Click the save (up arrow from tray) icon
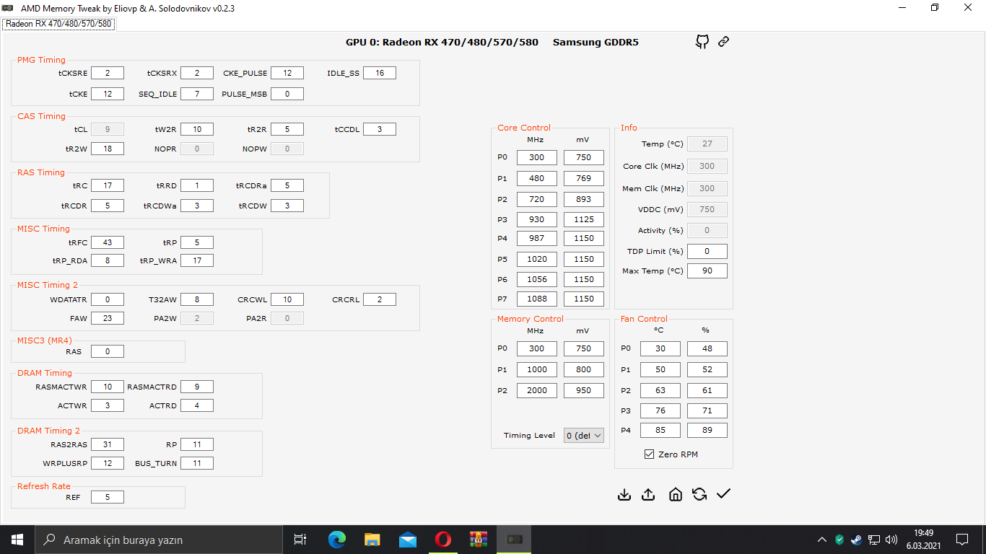 point(648,494)
